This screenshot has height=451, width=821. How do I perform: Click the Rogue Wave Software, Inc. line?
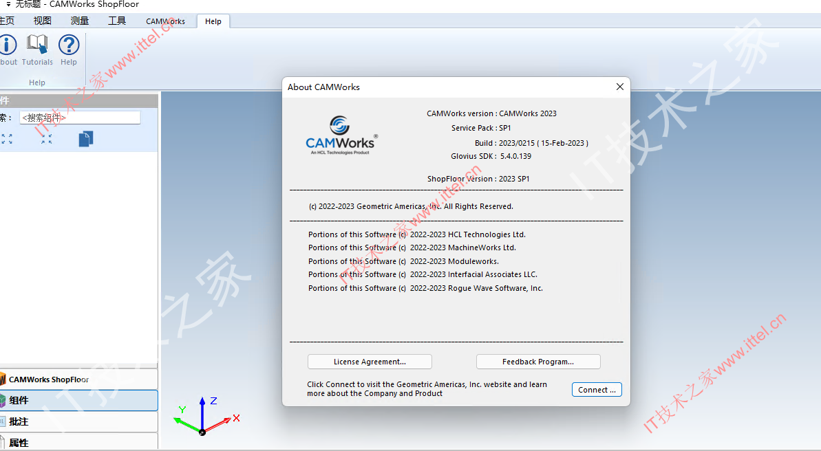[426, 288]
